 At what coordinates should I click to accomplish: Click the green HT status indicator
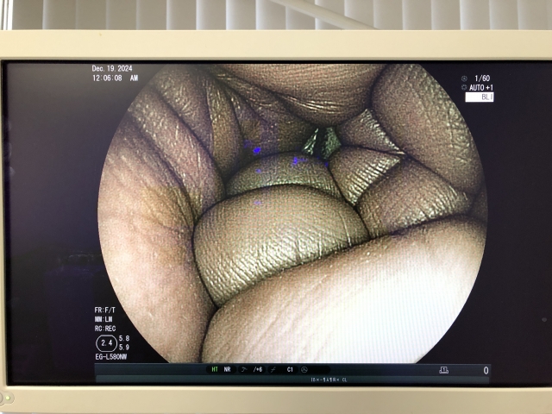(215, 369)
